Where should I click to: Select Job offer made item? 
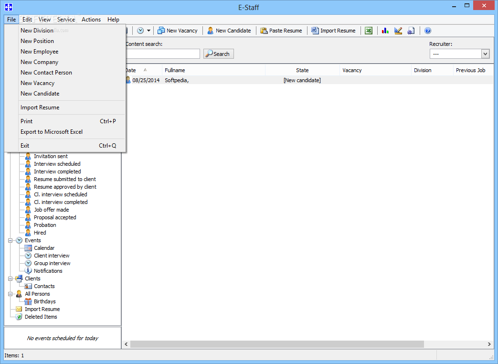click(x=52, y=210)
